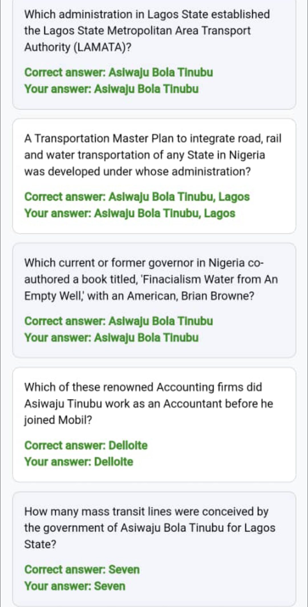Open the Transportation Master Plan question card
This screenshot has width=308, height=607.
(x=154, y=176)
